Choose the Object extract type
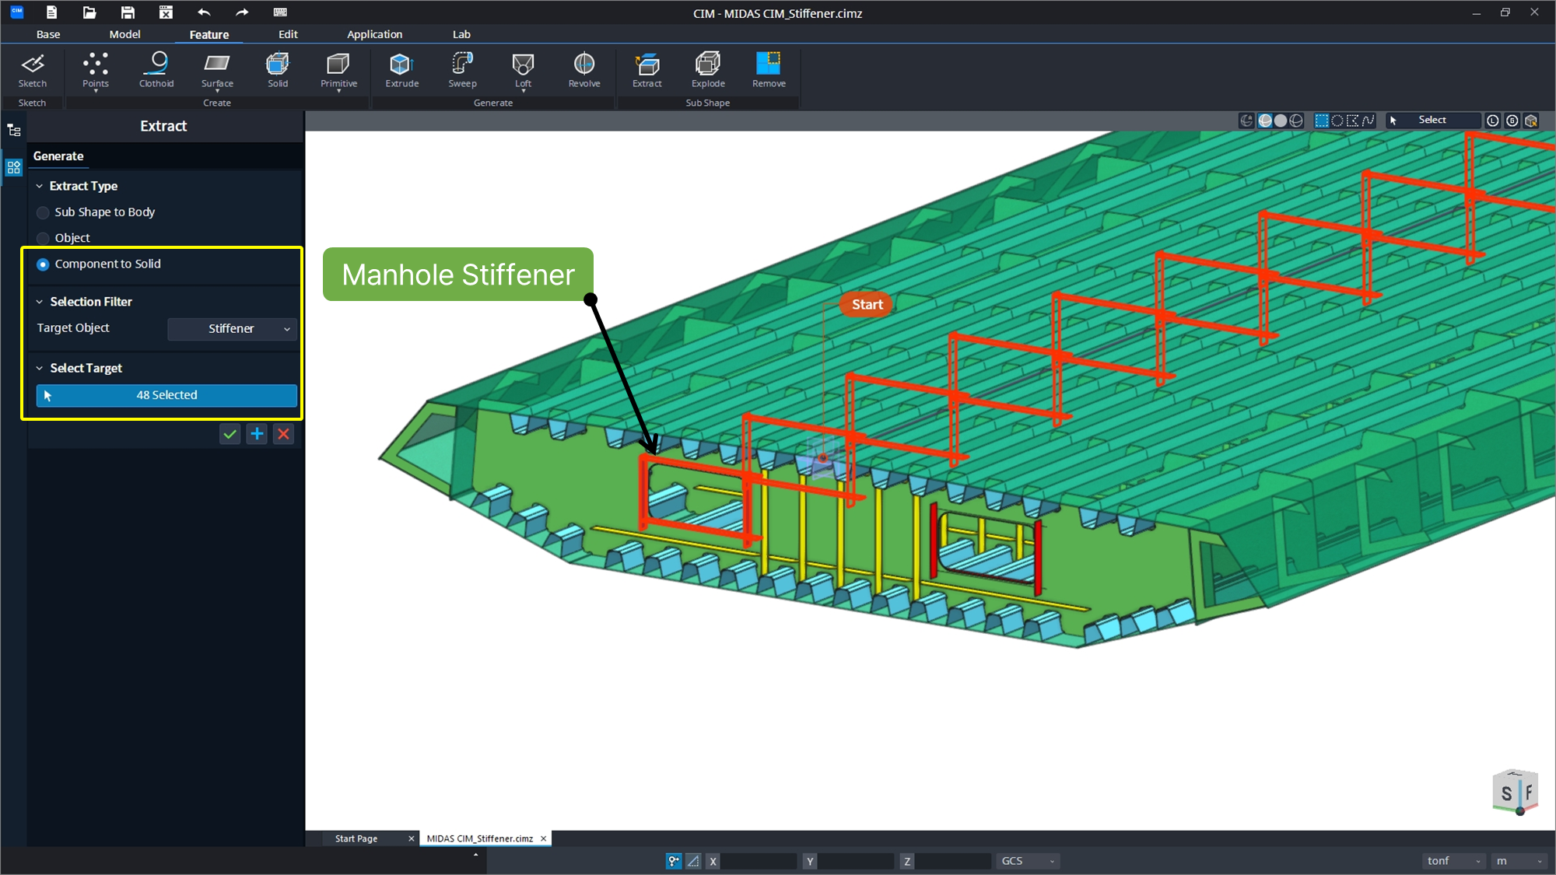Screen dimensions: 1556x875 [x=44, y=238]
